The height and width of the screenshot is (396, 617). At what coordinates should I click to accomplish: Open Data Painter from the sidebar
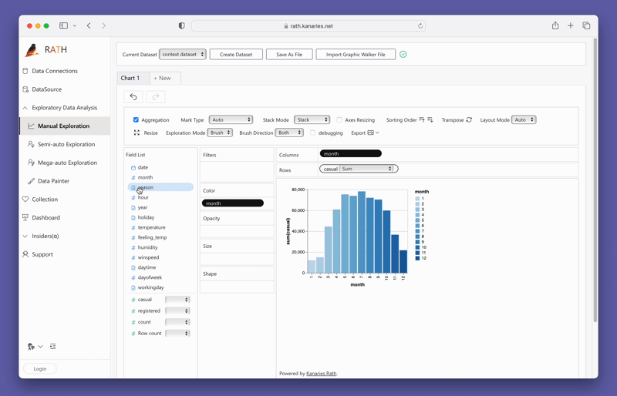pos(53,181)
